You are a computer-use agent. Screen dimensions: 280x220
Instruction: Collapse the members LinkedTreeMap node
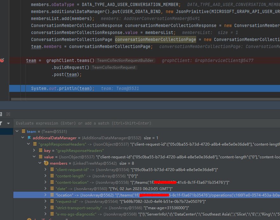(x=40, y=163)
